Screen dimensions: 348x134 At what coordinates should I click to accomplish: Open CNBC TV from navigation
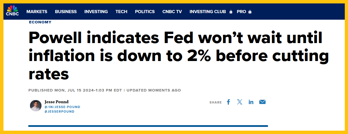[x=172, y=12]
